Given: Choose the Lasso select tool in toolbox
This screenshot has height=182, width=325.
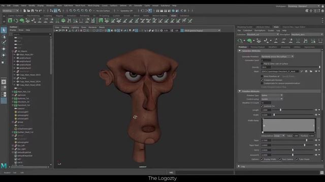Looking at the screenshot, I should (4, 37).
